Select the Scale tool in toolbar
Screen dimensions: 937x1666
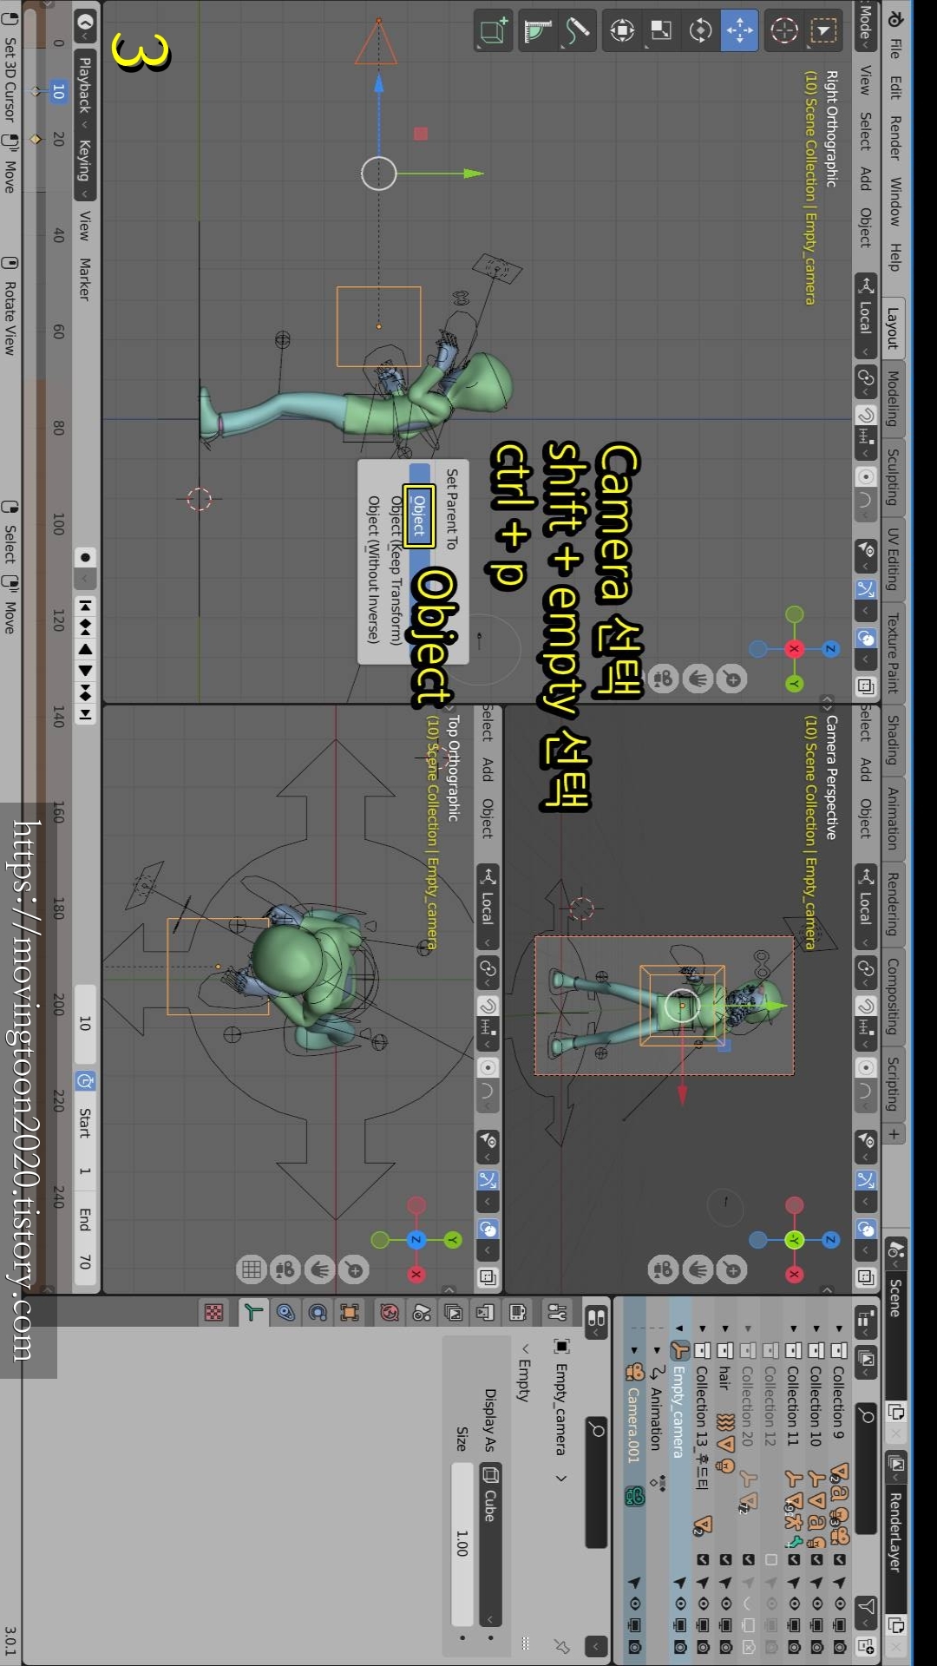pyautogui.click(x=661, y=31)
